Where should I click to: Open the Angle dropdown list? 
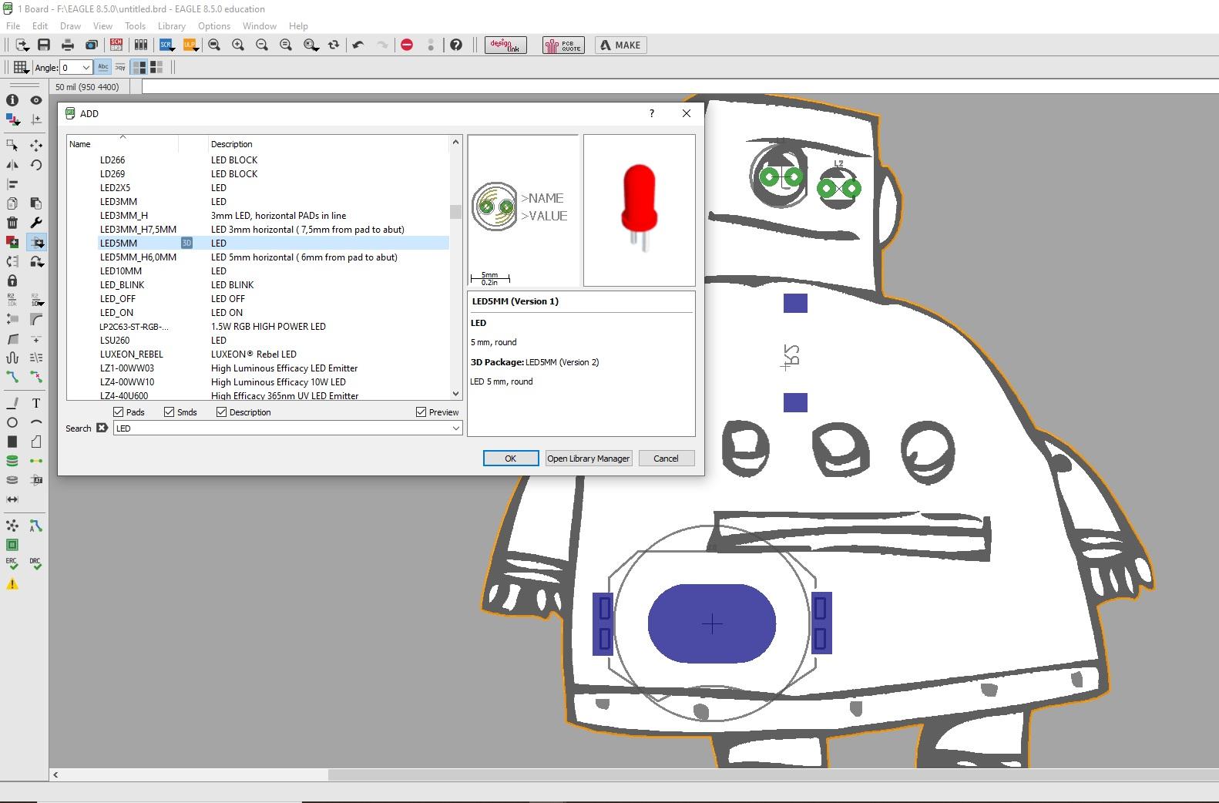[86, 68]
